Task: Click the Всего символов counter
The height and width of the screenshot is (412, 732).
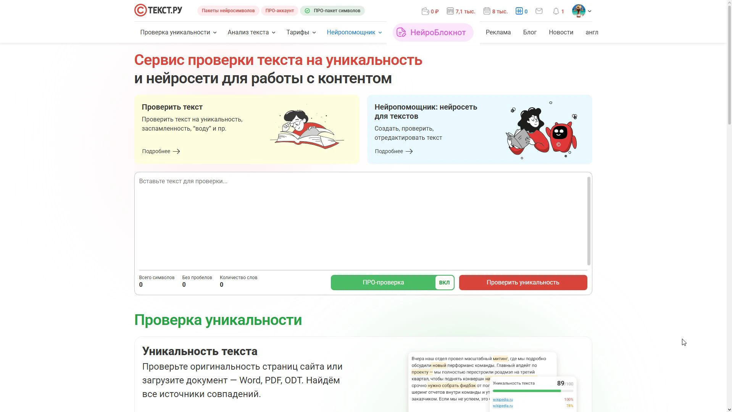Action: pyautogui.click(x=156, y=281)
